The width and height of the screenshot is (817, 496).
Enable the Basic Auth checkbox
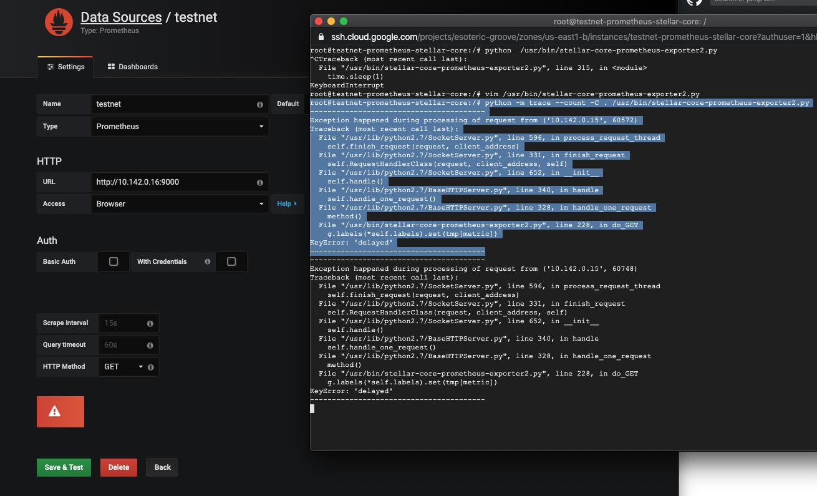pyautogui.click(x=113, y=261)
